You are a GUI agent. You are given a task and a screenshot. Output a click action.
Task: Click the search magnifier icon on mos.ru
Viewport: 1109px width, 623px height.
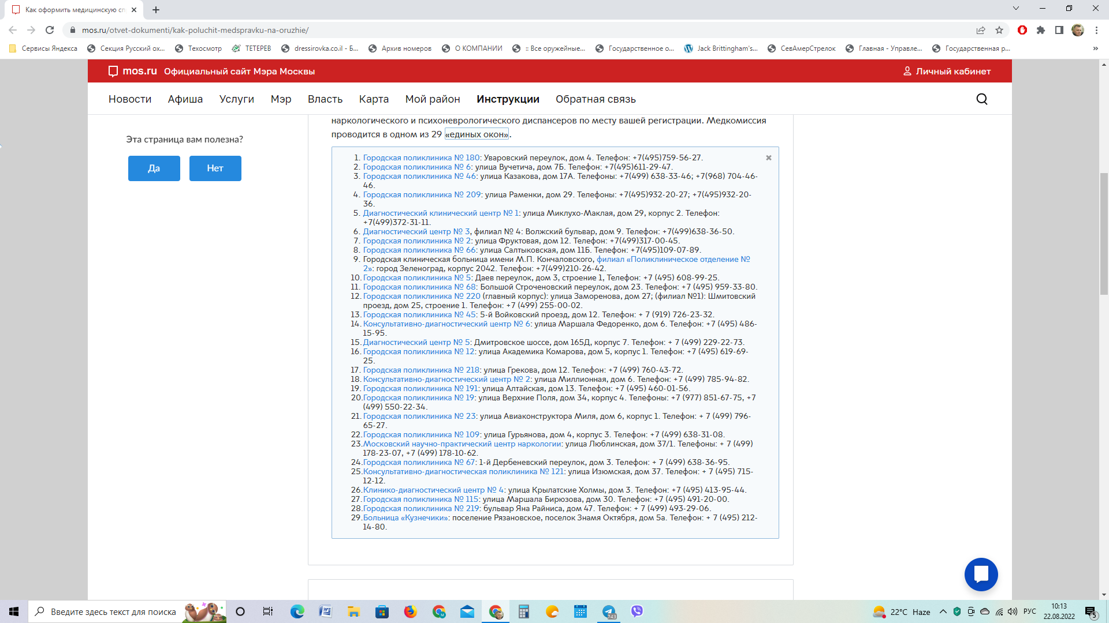coord(981,99)
